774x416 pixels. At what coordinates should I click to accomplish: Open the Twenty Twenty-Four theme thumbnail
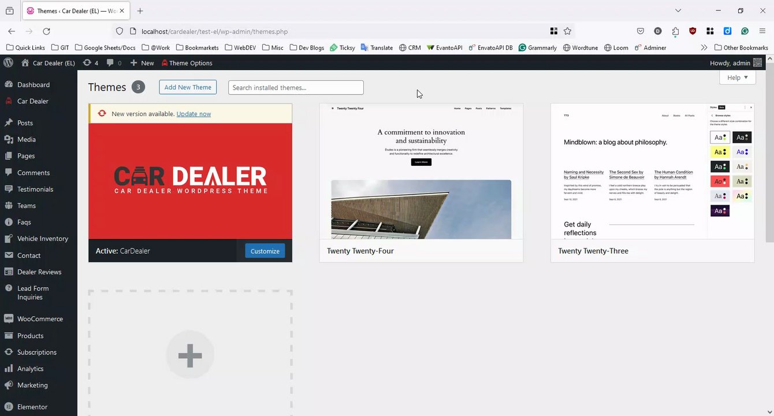click(421, 171)
